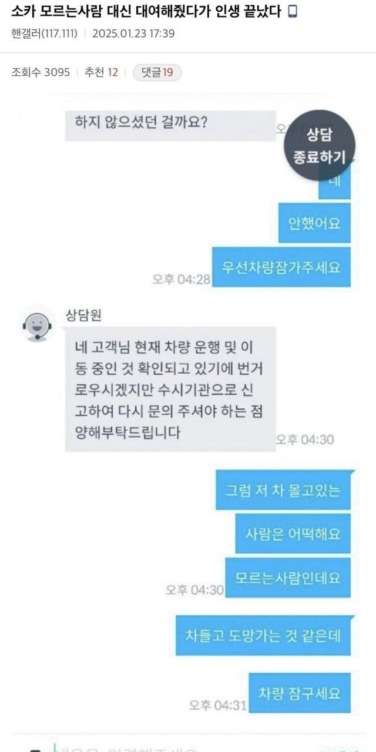The image size is (376, 752).
Task: Open the 댓글 19 comments button
Action: click(157, 72)
